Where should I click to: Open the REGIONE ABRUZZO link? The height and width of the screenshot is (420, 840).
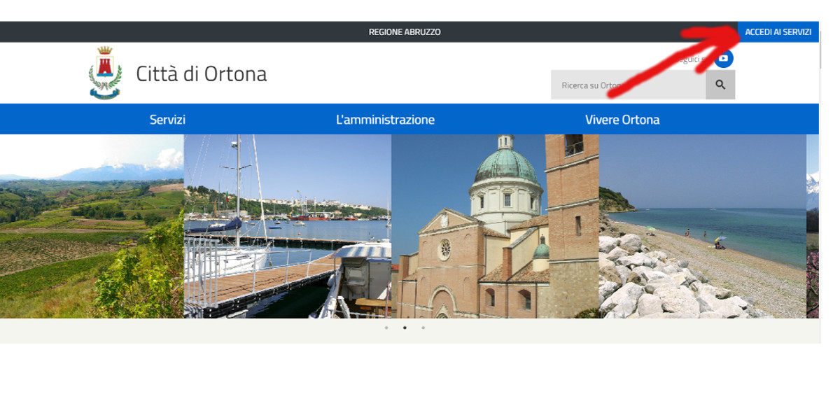pos(405,32)
